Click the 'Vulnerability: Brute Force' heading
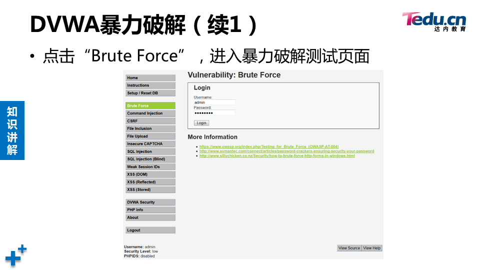Screen dimensions: 480x270 click(234, 75)
